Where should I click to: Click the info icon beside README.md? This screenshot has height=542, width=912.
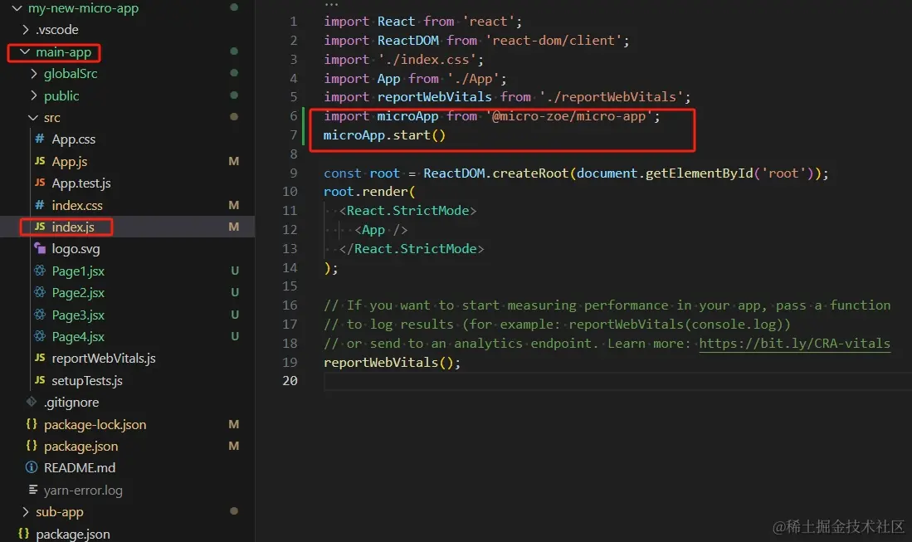(x=32, y=467)
